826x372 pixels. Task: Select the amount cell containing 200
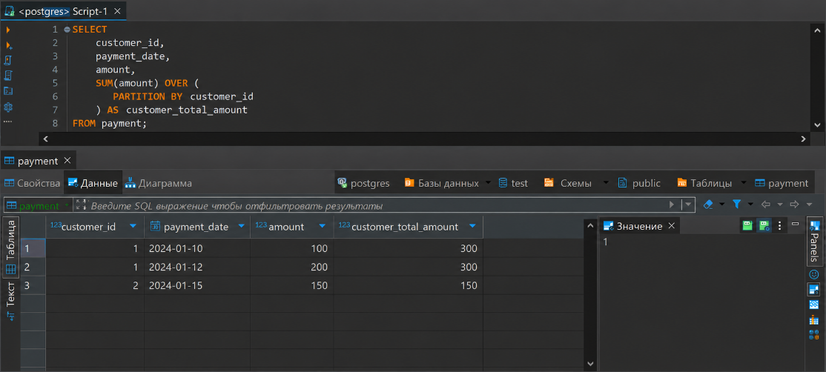click(x=292, y=268)
